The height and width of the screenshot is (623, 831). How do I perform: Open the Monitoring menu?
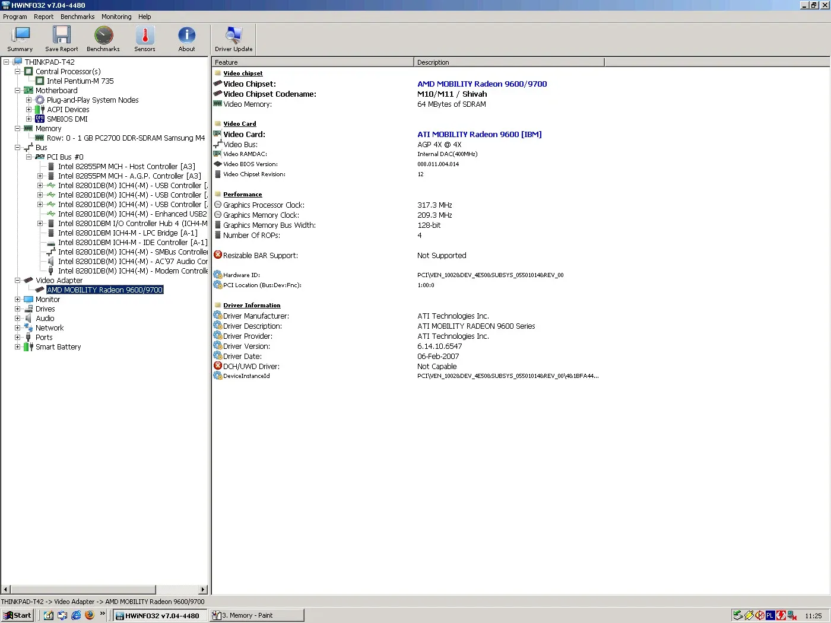(x=116, y=17)
